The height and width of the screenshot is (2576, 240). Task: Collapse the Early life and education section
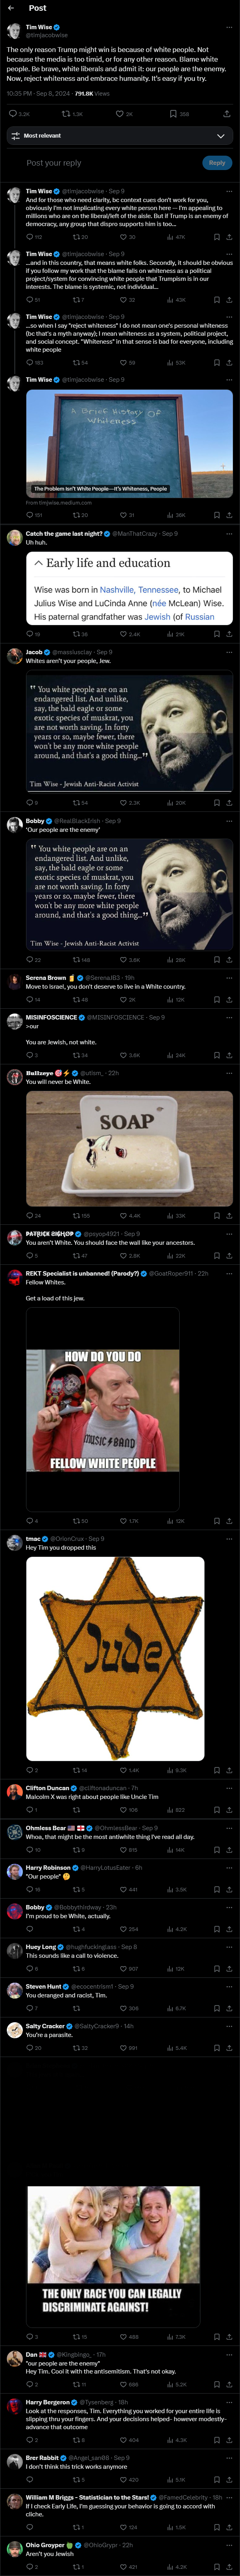[x=38, y=563]
